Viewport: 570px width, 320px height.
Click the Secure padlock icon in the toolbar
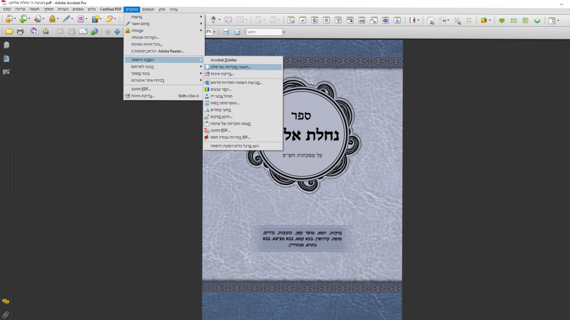[52, 19]
